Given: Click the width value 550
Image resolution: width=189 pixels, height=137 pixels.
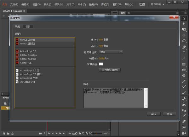Looking at the screenshot, I should point(101,40).
